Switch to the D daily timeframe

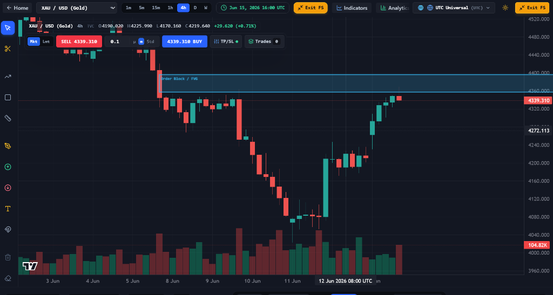pos(195,8)
